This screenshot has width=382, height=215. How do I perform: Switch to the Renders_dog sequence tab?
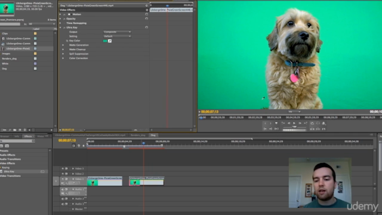(138, 136)
